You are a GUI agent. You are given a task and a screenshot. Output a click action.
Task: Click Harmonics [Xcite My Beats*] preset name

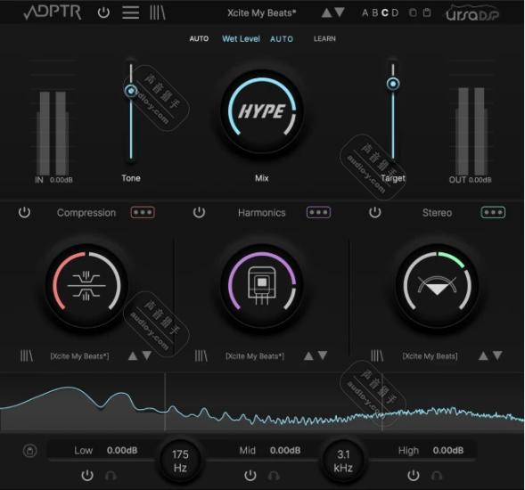(255, 356)
